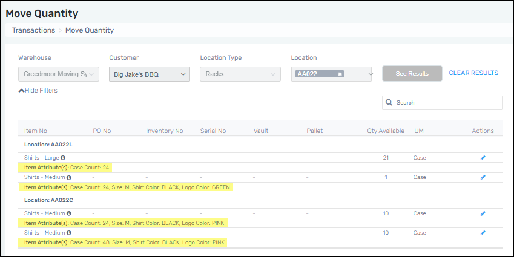Click the Move Quantity page title
This screenshot has height=257, width=514.
42,13
